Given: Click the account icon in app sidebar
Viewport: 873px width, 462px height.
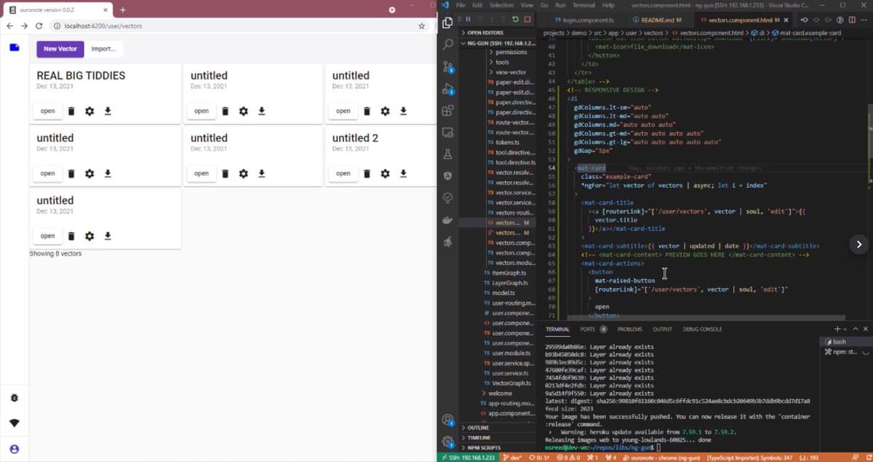Looking at the screenshot, I should [x=14, y=449].
